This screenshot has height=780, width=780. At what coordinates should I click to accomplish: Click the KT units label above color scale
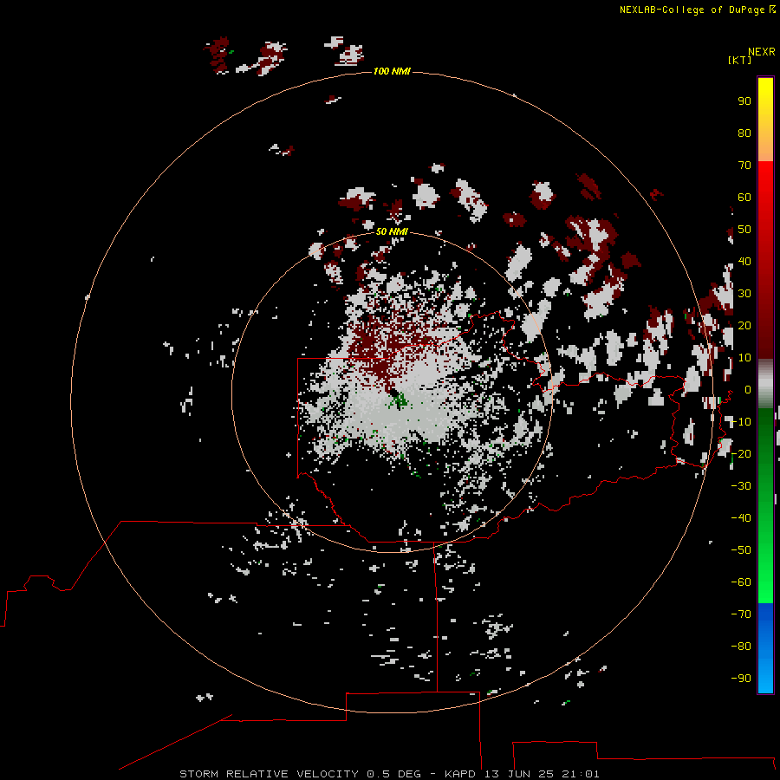click(x=740, y=60)
